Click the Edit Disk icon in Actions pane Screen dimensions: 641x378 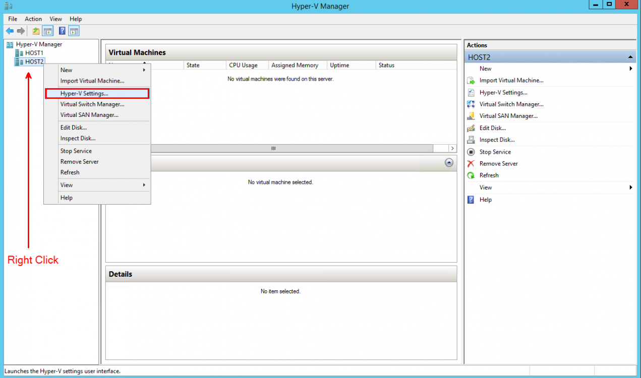pos(471,128)
